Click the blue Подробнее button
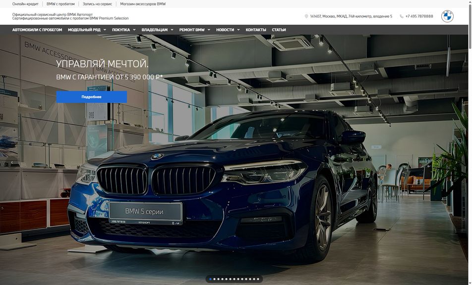Viewport: 472px width, 285px height. point(92,97)
